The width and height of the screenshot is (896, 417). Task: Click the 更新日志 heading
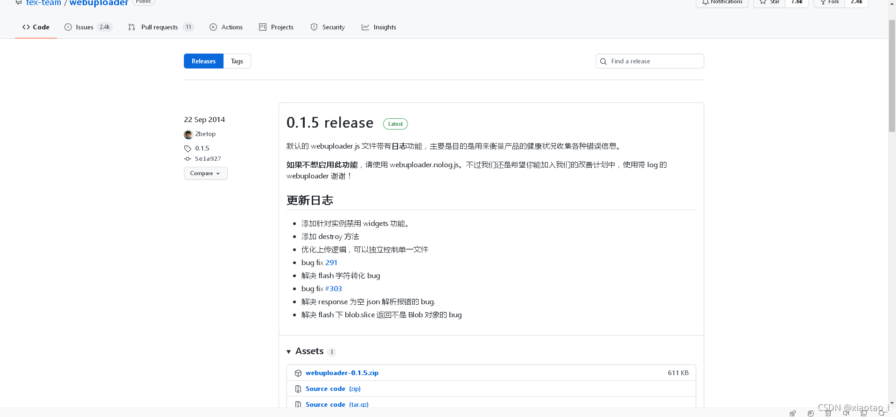(310, 200)
